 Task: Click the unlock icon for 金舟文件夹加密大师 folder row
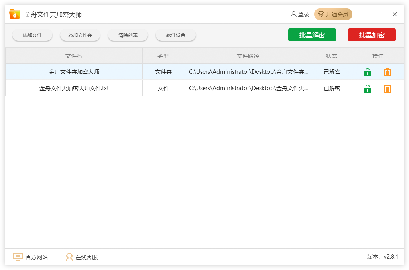pyautogui.click(x=367, y=72)
